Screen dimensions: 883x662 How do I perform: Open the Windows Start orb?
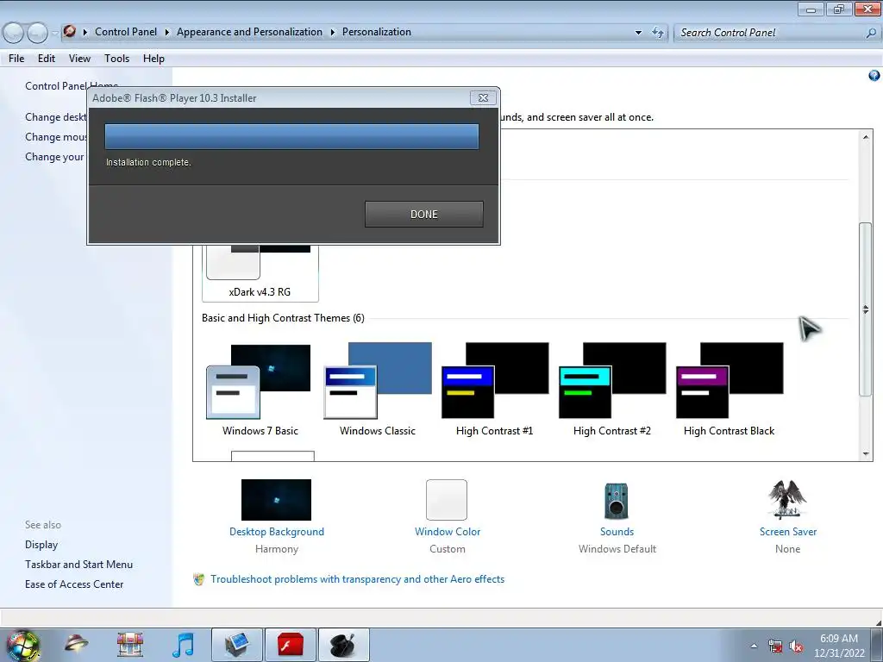[22, 645]
